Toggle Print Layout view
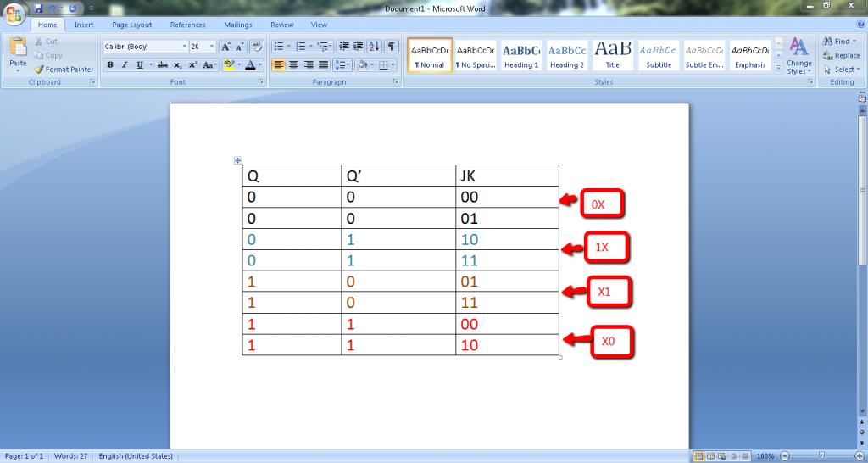Viewport: 868px width, 463px height. click(x=699, y=456)
